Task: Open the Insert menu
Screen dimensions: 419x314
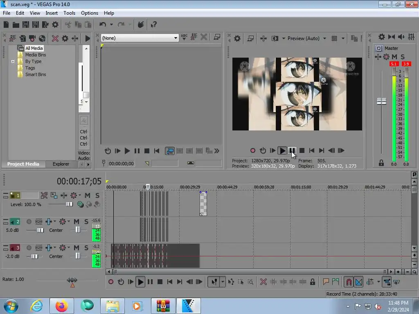Action: 52,13
